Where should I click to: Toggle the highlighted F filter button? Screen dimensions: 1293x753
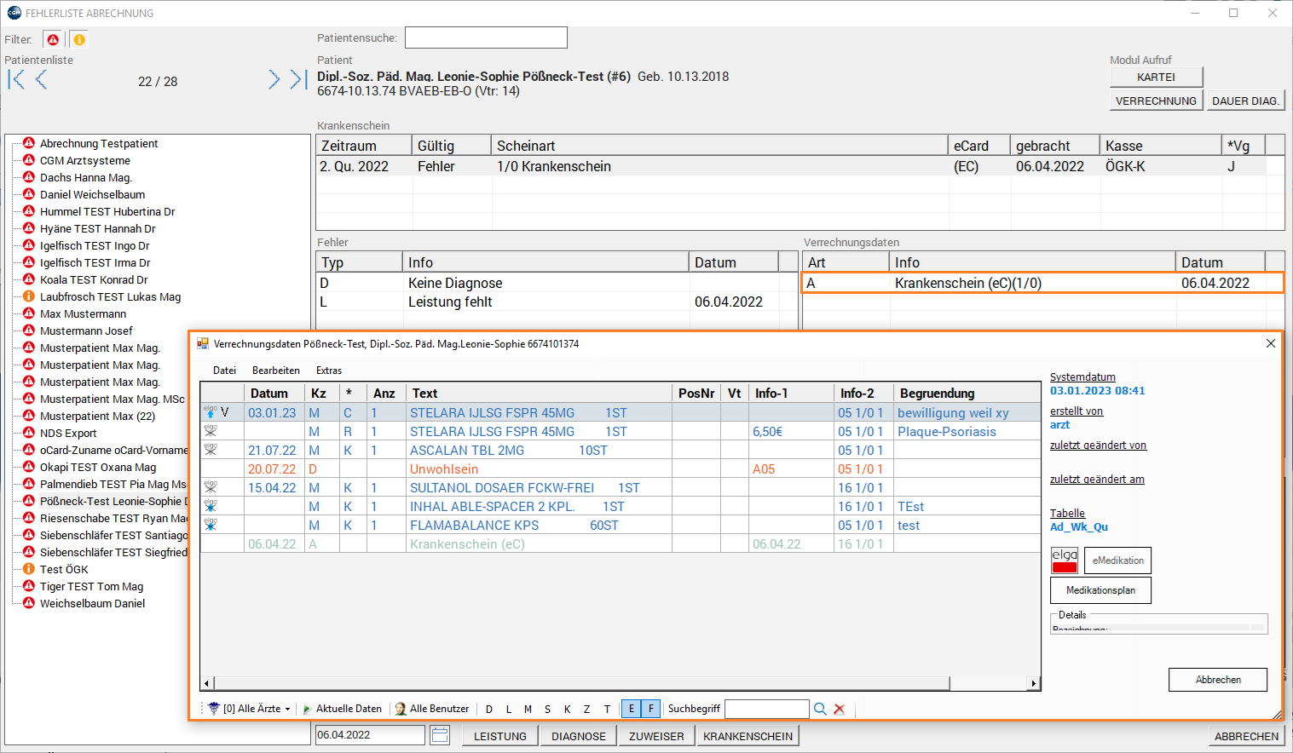pos(651,709)
